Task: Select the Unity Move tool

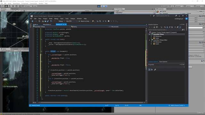Action: click(x=6, y=6)
